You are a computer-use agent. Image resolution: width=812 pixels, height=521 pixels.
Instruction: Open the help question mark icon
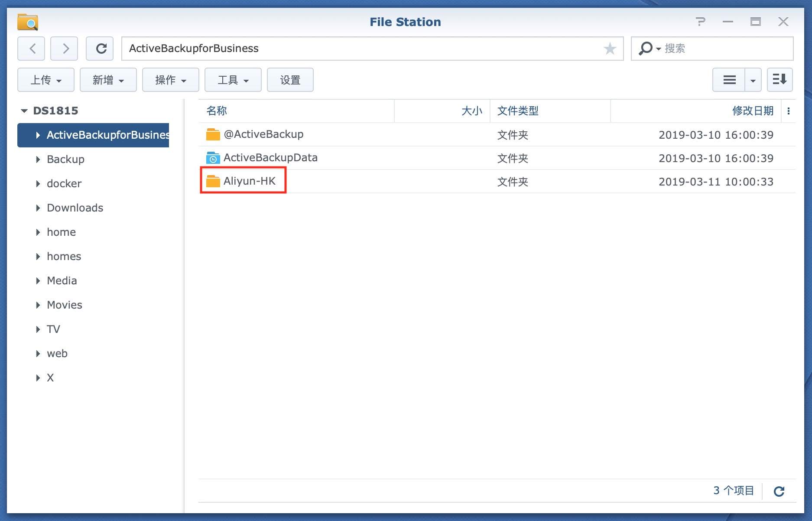pos(700,22)
